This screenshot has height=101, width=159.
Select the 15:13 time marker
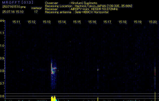(47, 22)
